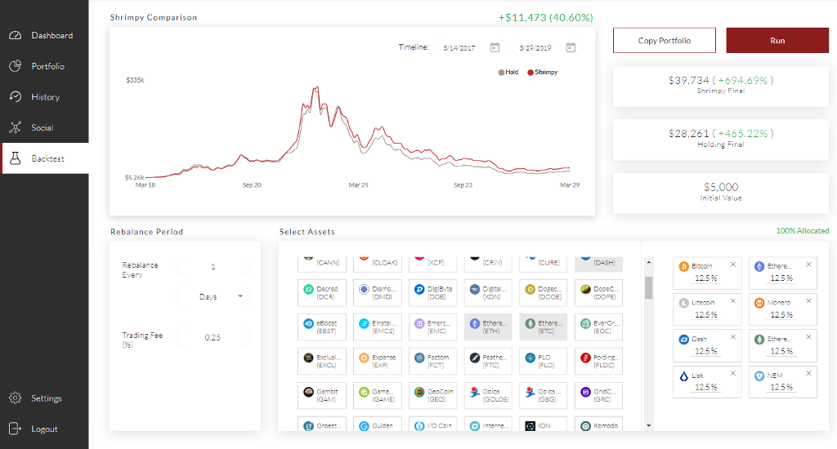
Task: Deselect the Ethereum Classic (ETC) tile
Action: tap(544, 327)
